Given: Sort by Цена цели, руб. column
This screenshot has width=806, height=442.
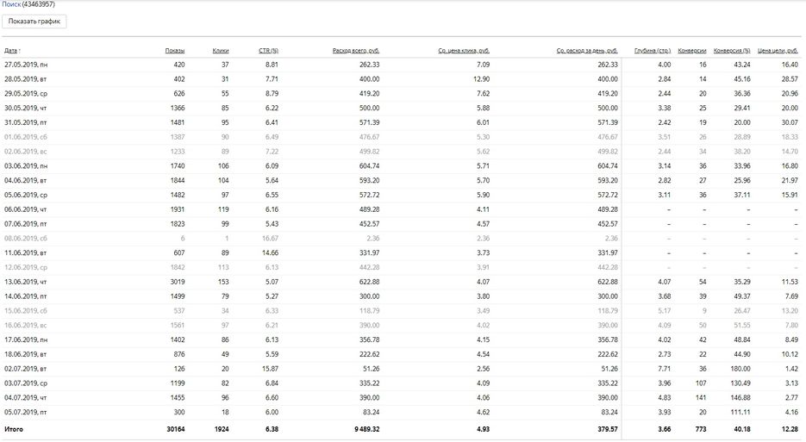Looking at the screenshot, I should (778, 51).
